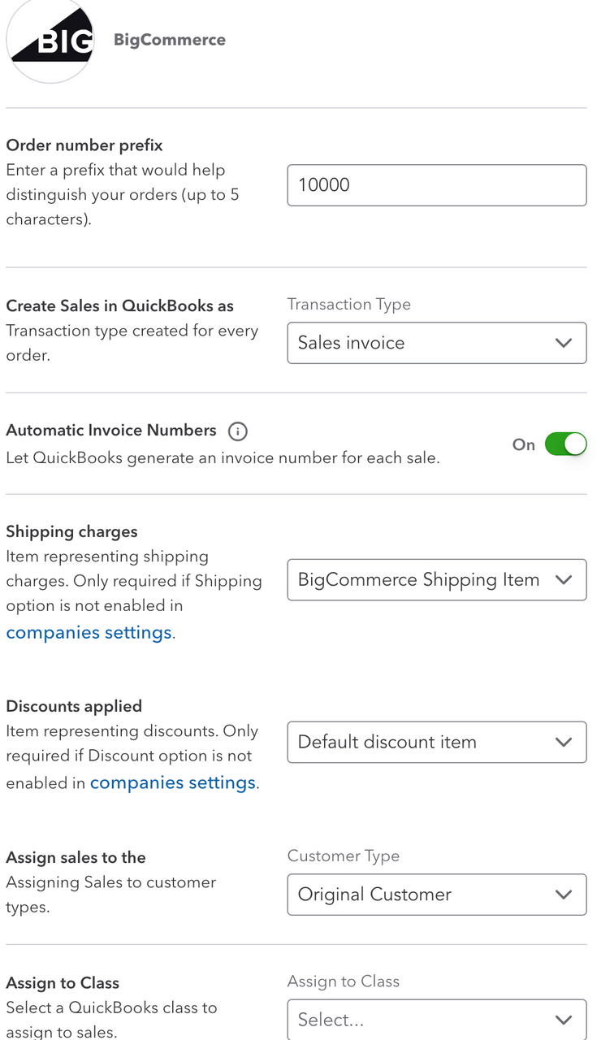
Task: Click chevron arrow on Original Customer dropdown
Action: [x=564, y=895]
